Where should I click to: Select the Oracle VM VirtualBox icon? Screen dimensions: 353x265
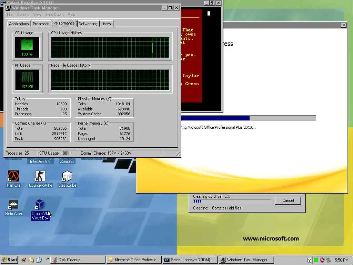40,209
